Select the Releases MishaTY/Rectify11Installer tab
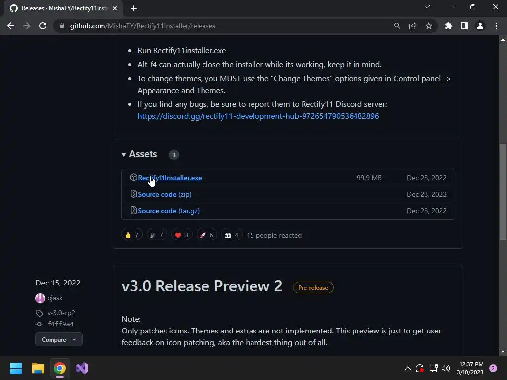Viewport: 507px width, 380px height. pyautogui.click(x=64, y=8)
